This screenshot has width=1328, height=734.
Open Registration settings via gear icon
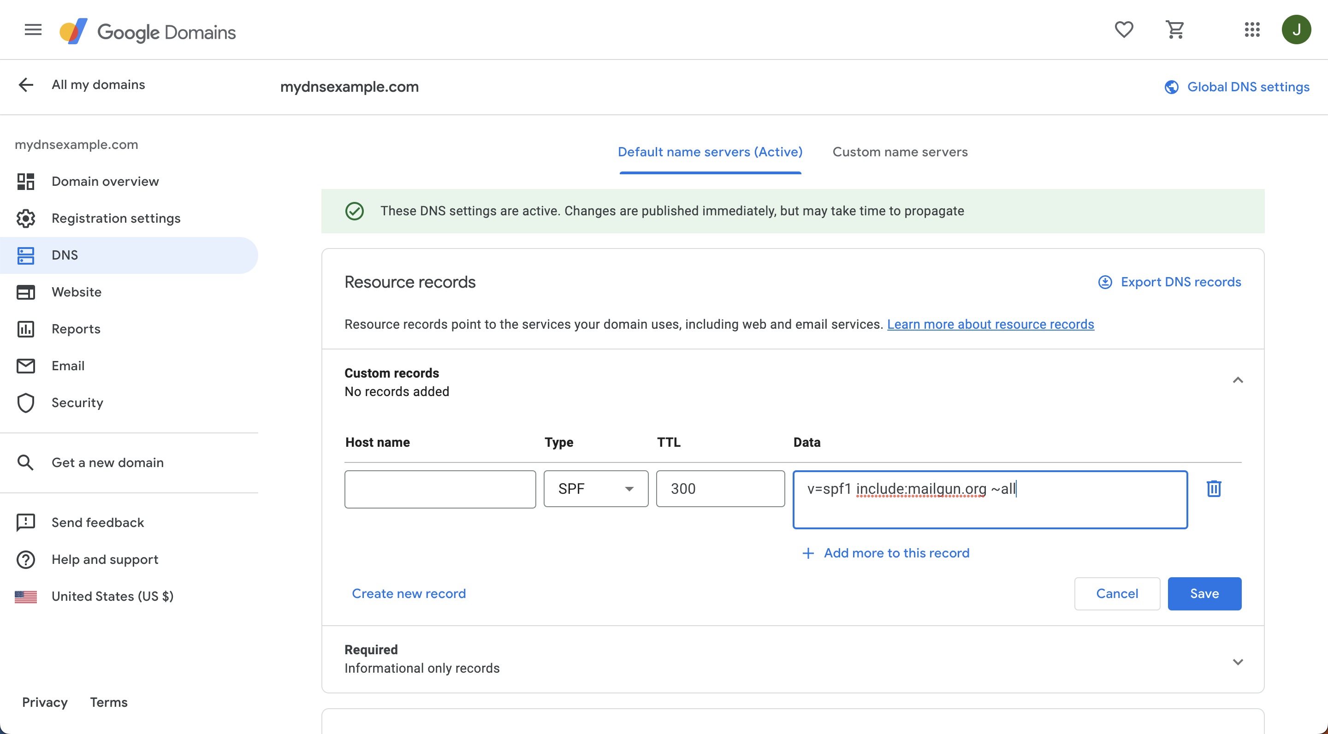25,218
